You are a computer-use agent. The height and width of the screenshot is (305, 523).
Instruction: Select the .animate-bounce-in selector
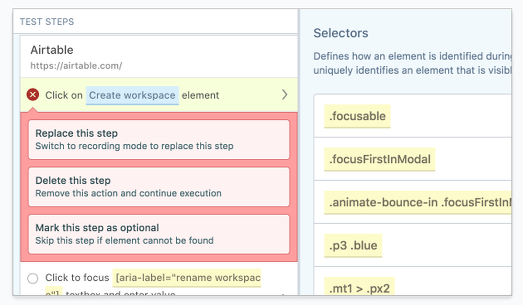click(x=417, y=202)
